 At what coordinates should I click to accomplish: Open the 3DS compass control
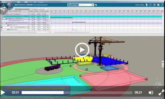tap(10, 6)
